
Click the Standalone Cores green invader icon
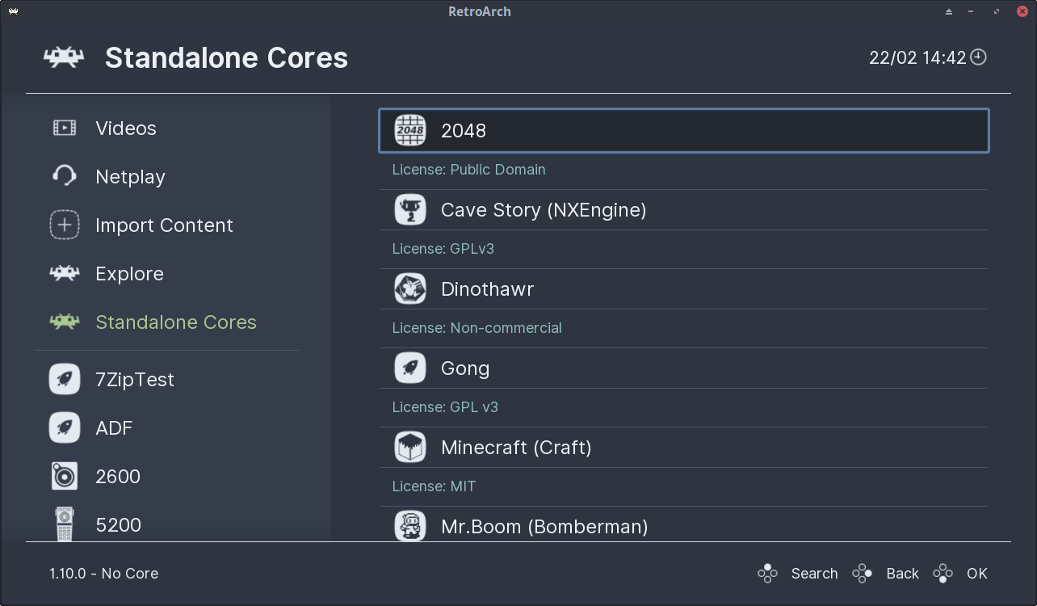pos(65,322)
